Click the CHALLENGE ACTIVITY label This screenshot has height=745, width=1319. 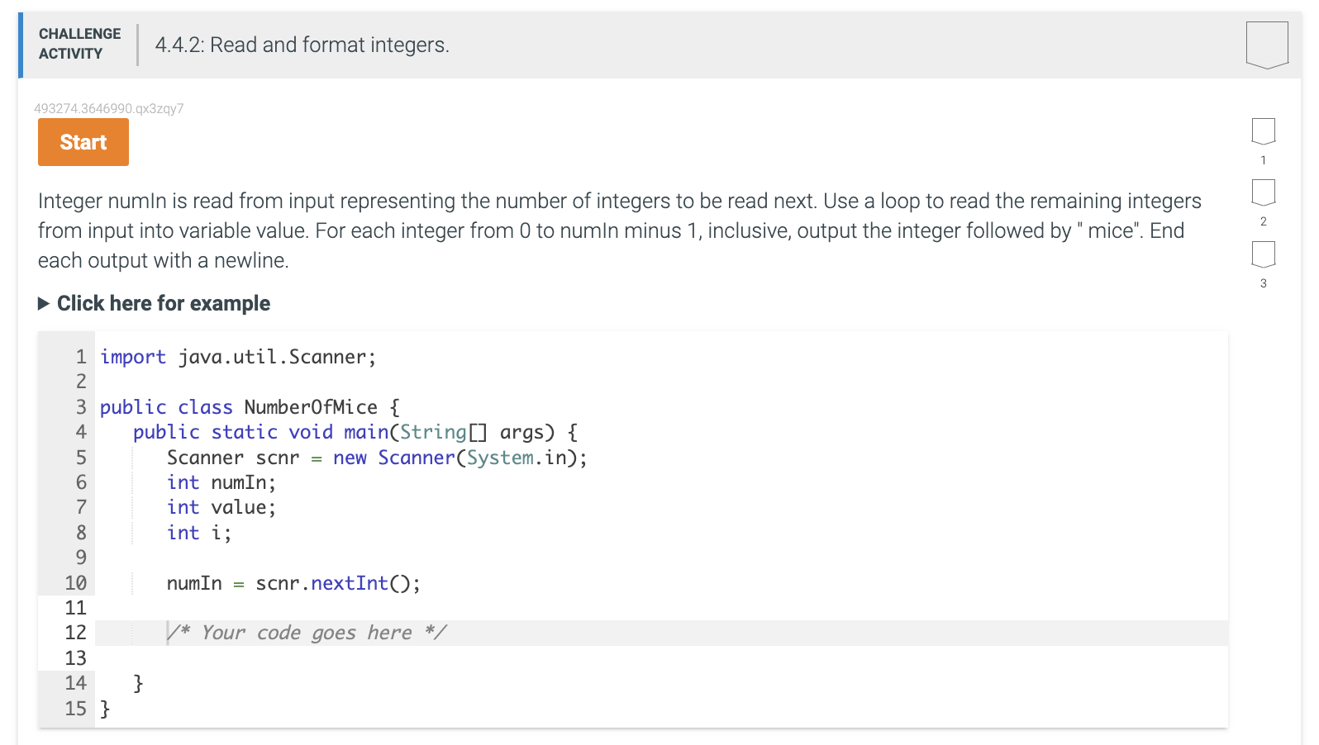click(79, 43)
